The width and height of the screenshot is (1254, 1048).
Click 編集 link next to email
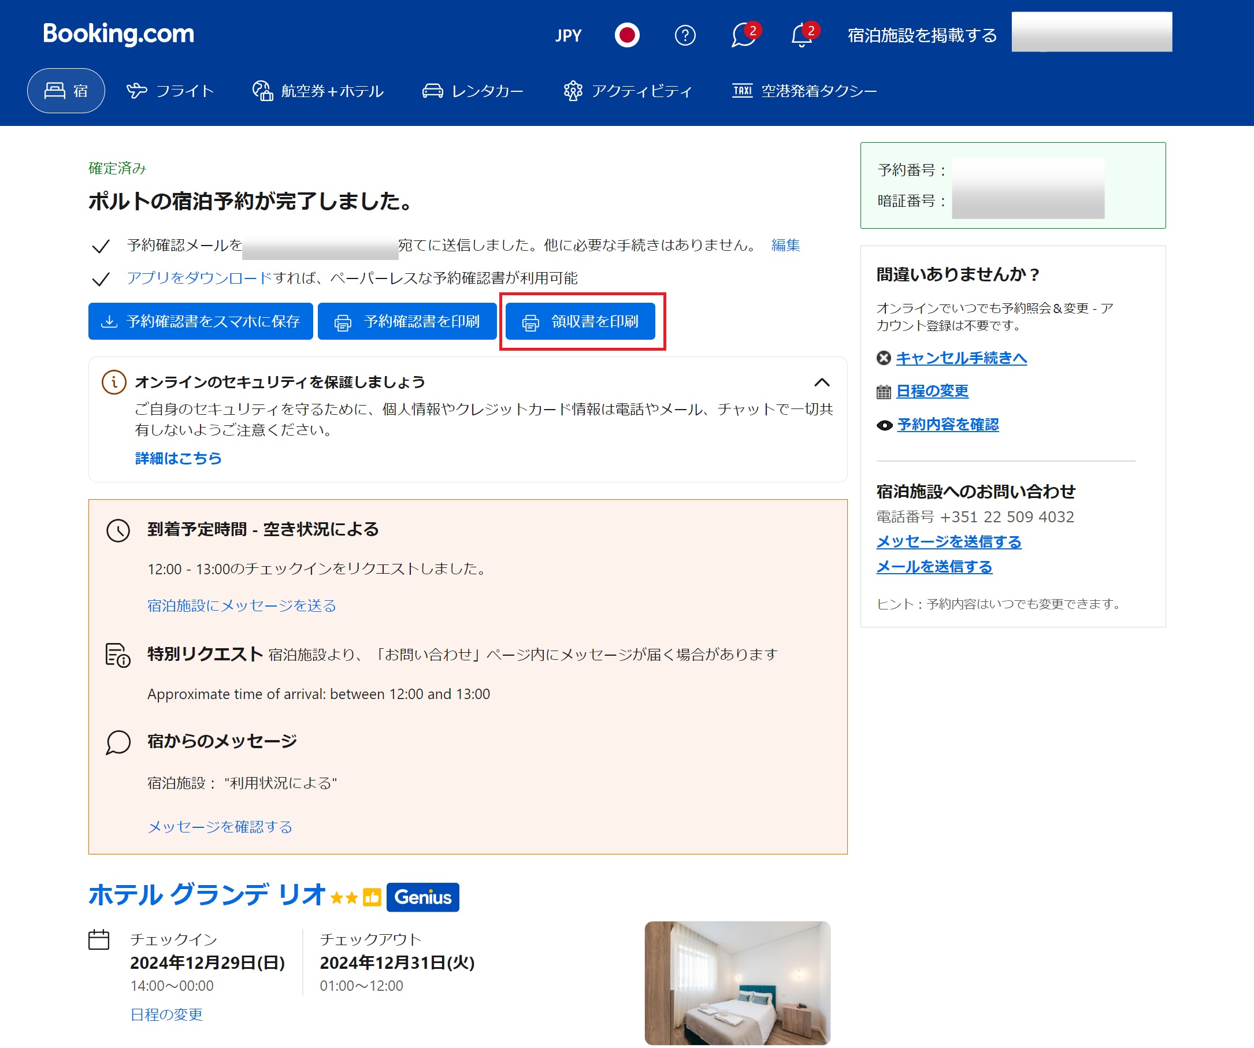[x=785, y=245]
